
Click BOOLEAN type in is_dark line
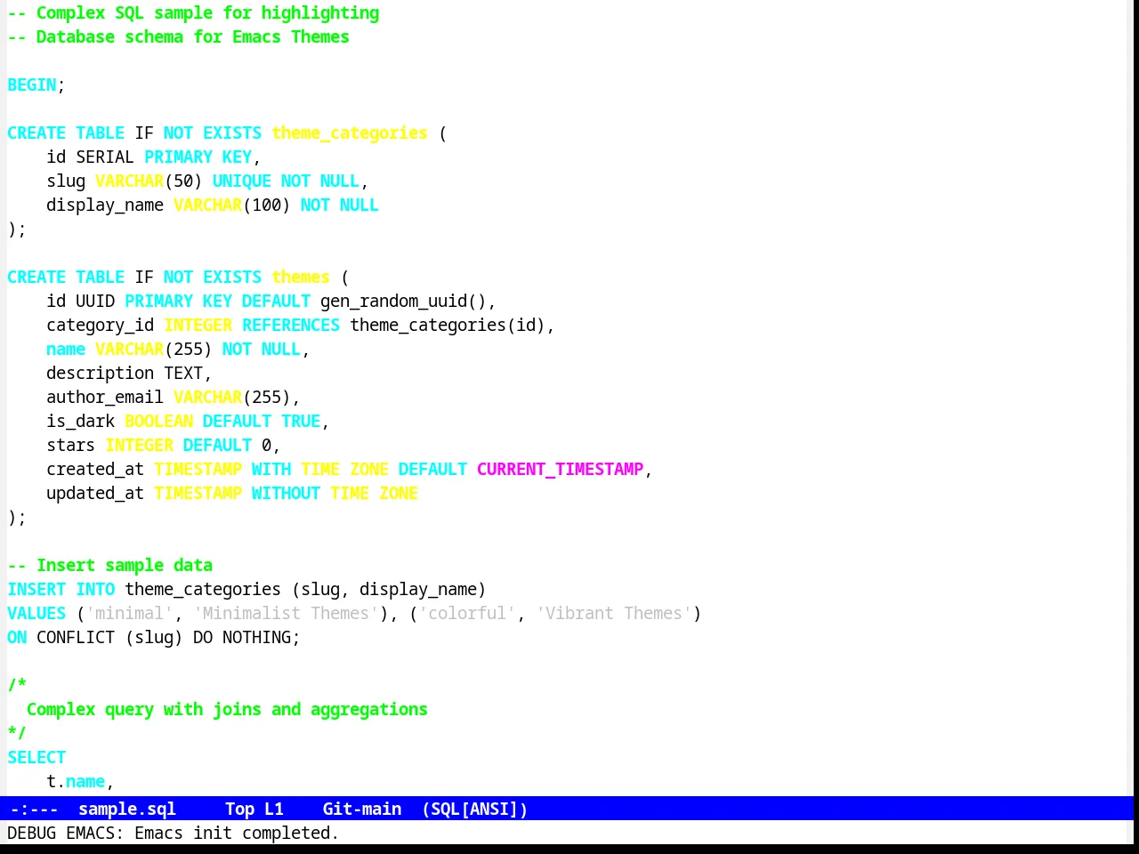pyautogui.click(x=158, y=421)
